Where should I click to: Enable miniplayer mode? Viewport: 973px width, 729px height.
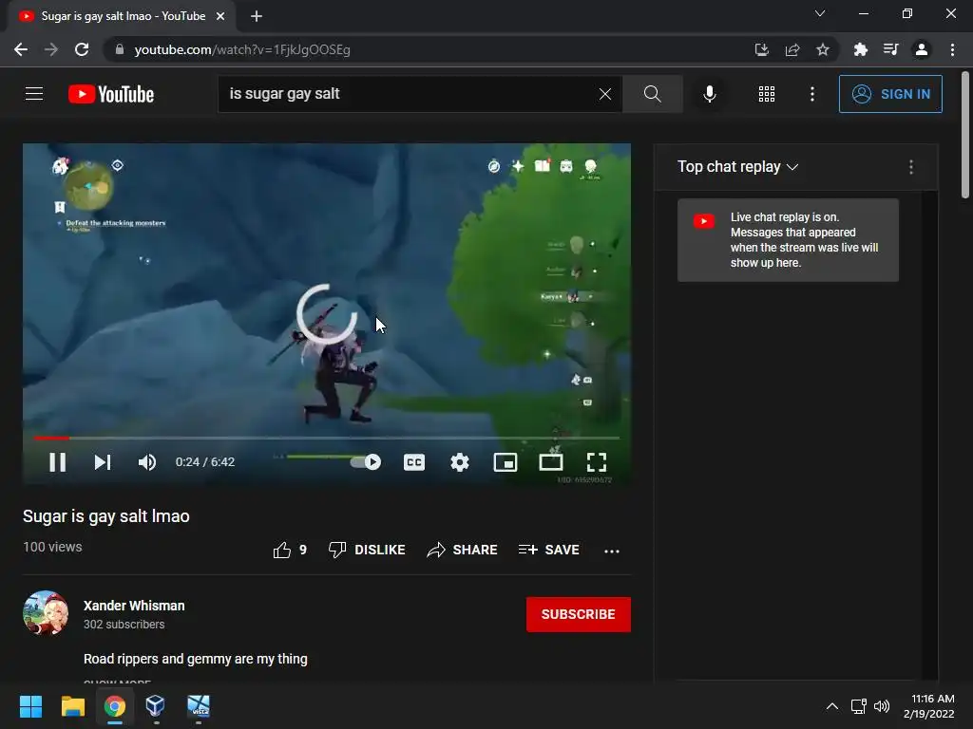tap(506, 462)
